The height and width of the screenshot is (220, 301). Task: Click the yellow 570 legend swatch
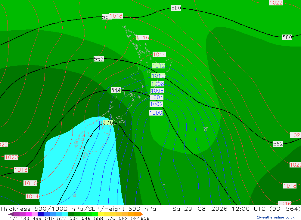click(107, 214)
